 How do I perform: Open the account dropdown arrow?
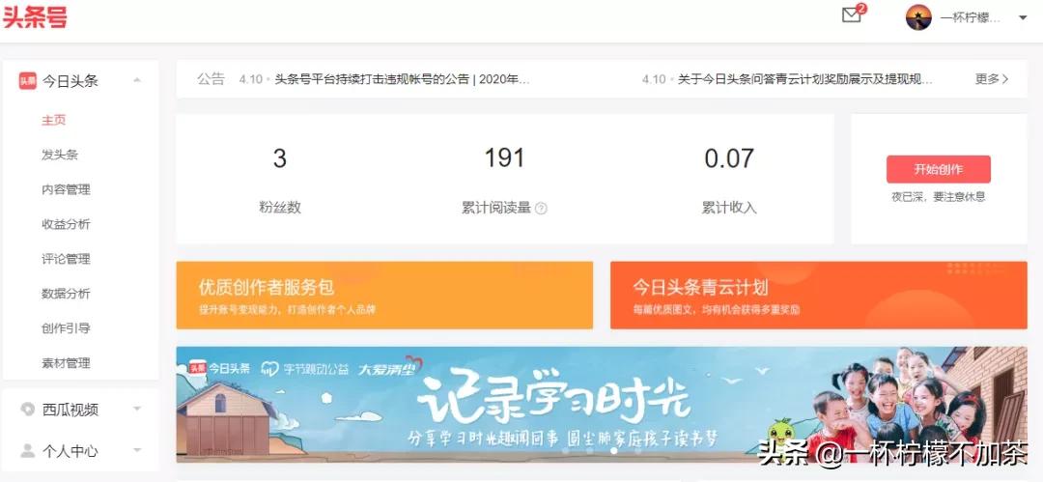[x=1023, y=18]
